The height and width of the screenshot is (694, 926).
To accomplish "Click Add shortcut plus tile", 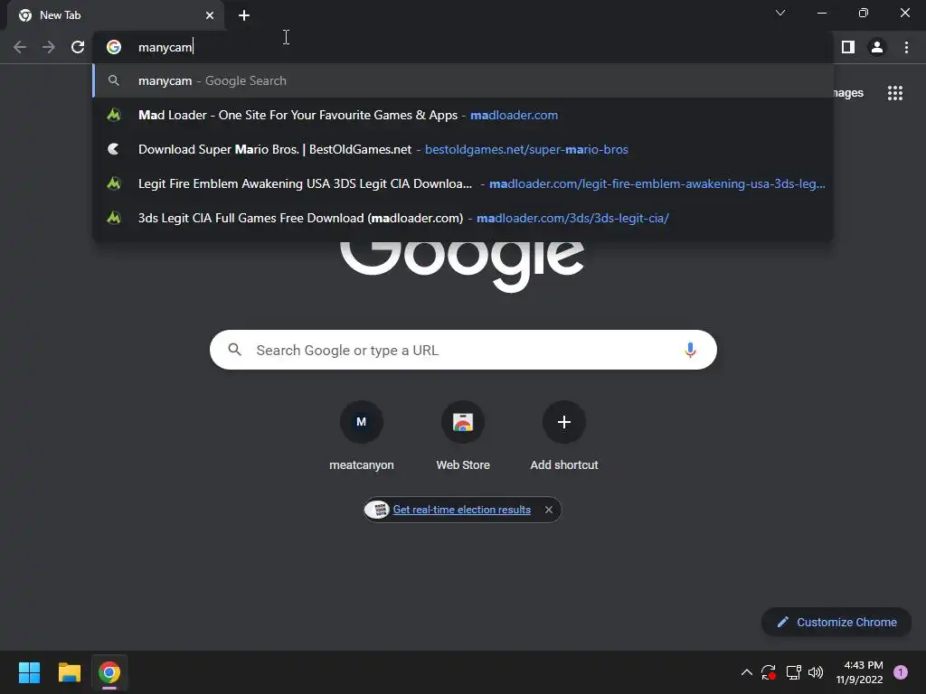I will coord(564,436).
